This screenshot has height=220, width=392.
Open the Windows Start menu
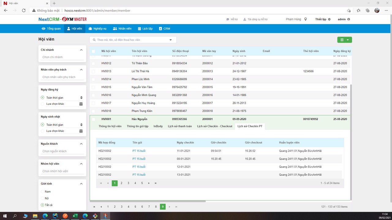coord(5,216)
